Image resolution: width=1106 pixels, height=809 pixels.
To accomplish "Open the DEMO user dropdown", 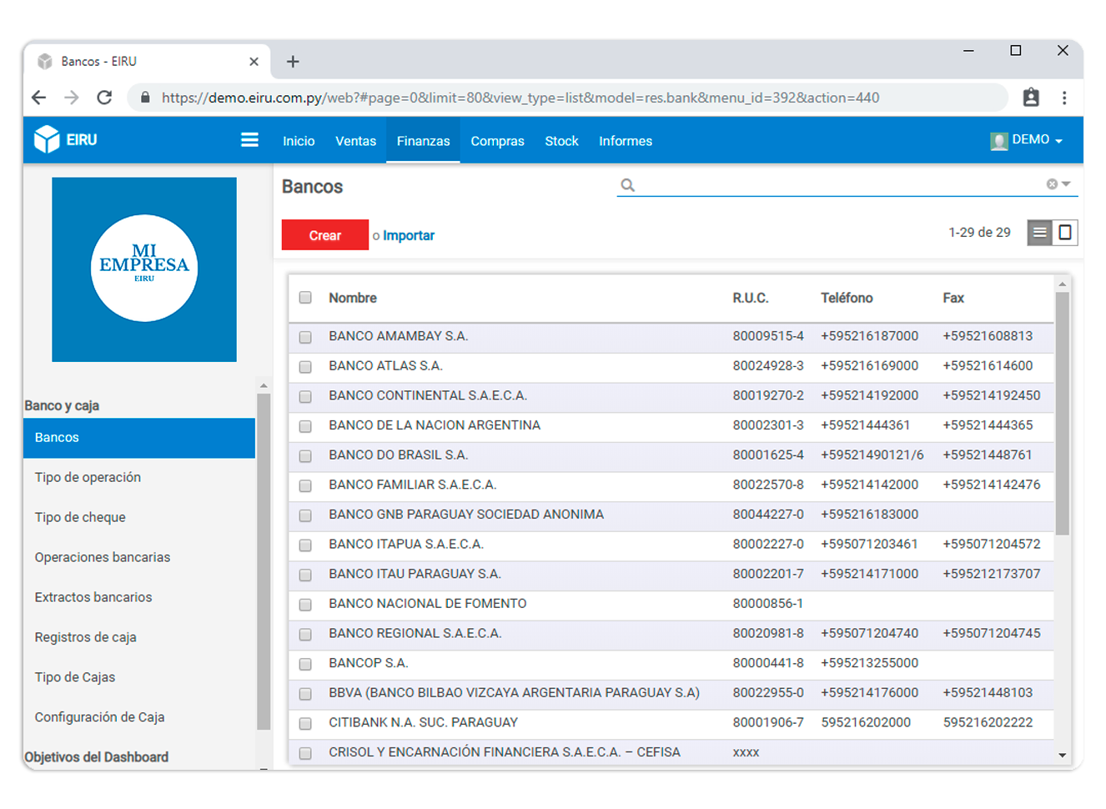I will click(x=1037, y=140).
